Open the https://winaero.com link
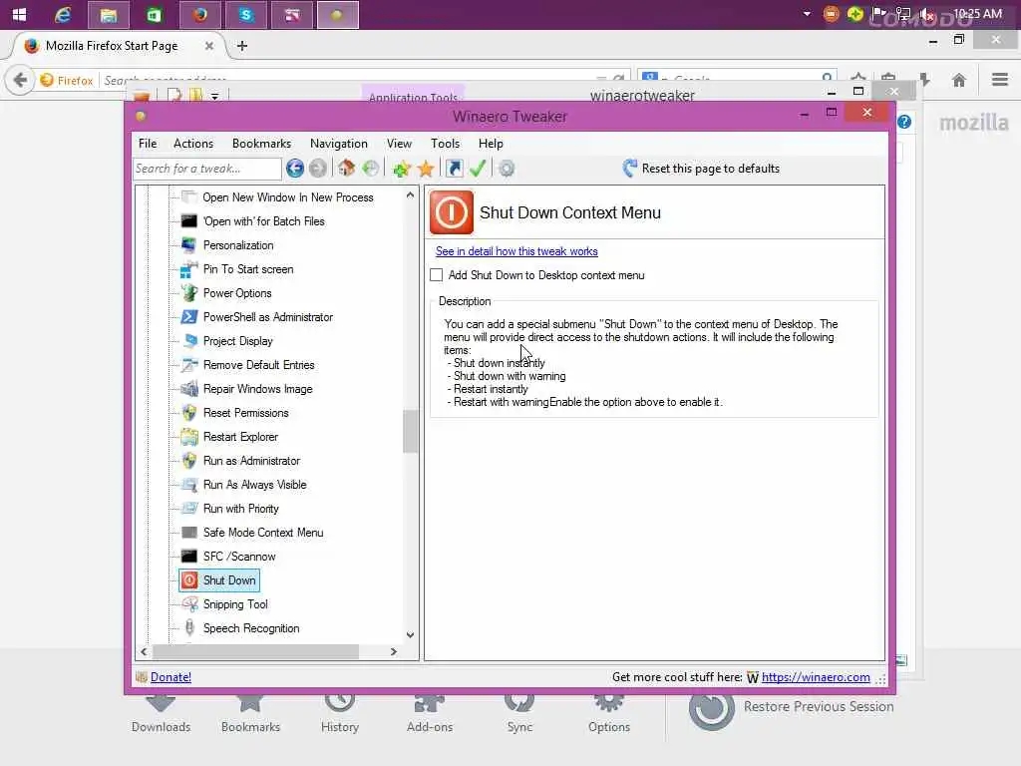Screen dimensions: 1021x766 pyautogui.click(x=816, y=677)
